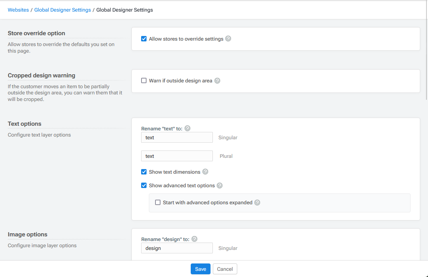This screenshot has width=428, height=277.
Task: Uncheck Allow stores to override settings
Action: (x=144, y=39)
